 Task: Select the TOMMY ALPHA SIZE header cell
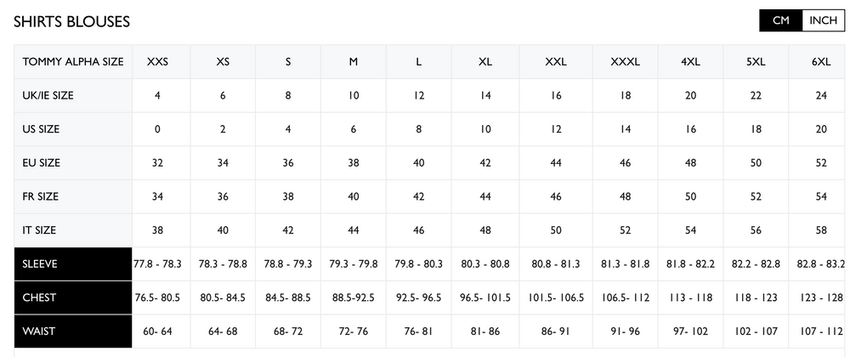click(73, 62)
